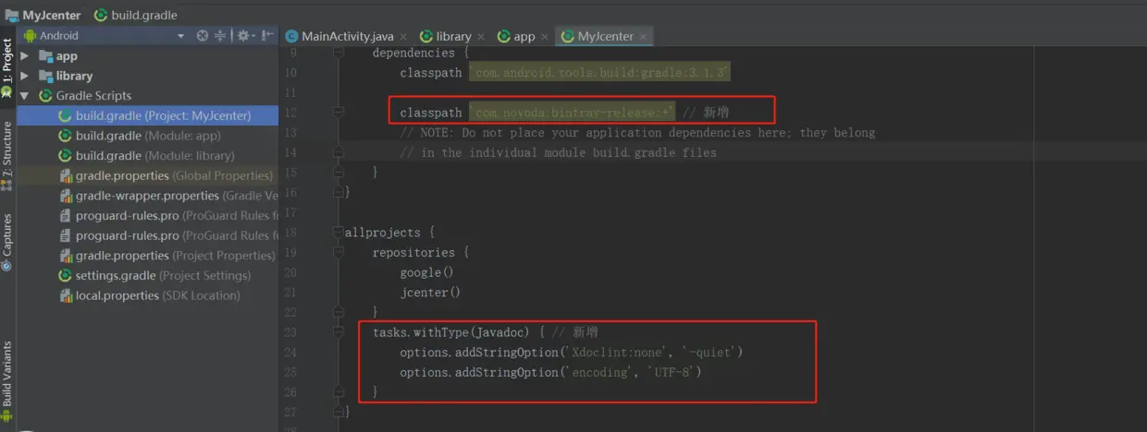
Task: Select build.gradle (Project: MyJcenter)
Action: (148, 115)
